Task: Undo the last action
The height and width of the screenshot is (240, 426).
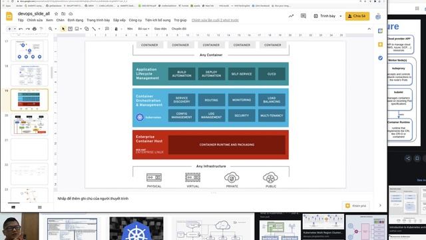Action: tap(21, 29)
